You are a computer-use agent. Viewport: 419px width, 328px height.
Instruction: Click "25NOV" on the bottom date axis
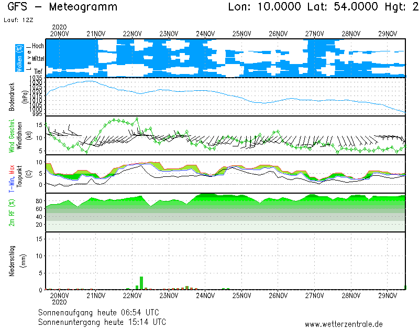pos(241,295)
